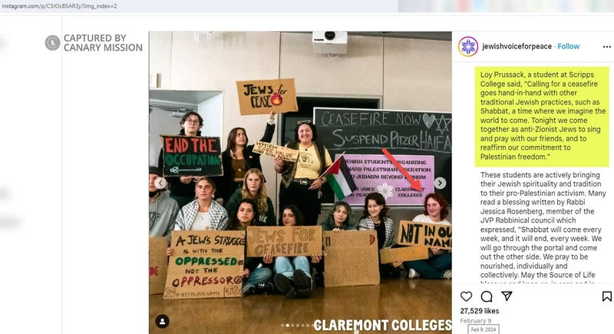Image resolution: width=614 pixels, height=334 pixels.
Task: Open jewishvoiceforpeace profile avatar
Action: tap(468, 47)
